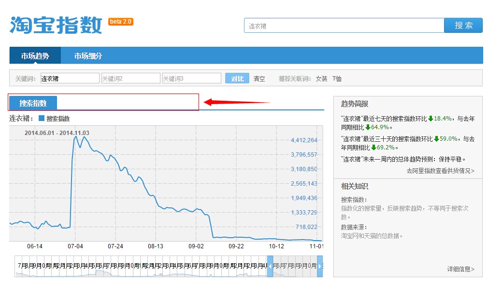Click the 趋势简报 heading
Screen dimensions: 489x283
355,104
